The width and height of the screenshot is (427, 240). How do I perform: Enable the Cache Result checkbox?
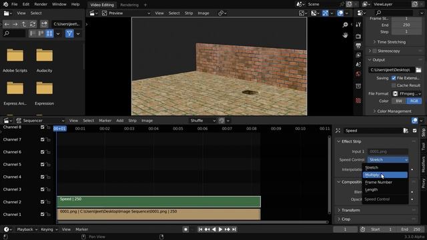point(394,85)
